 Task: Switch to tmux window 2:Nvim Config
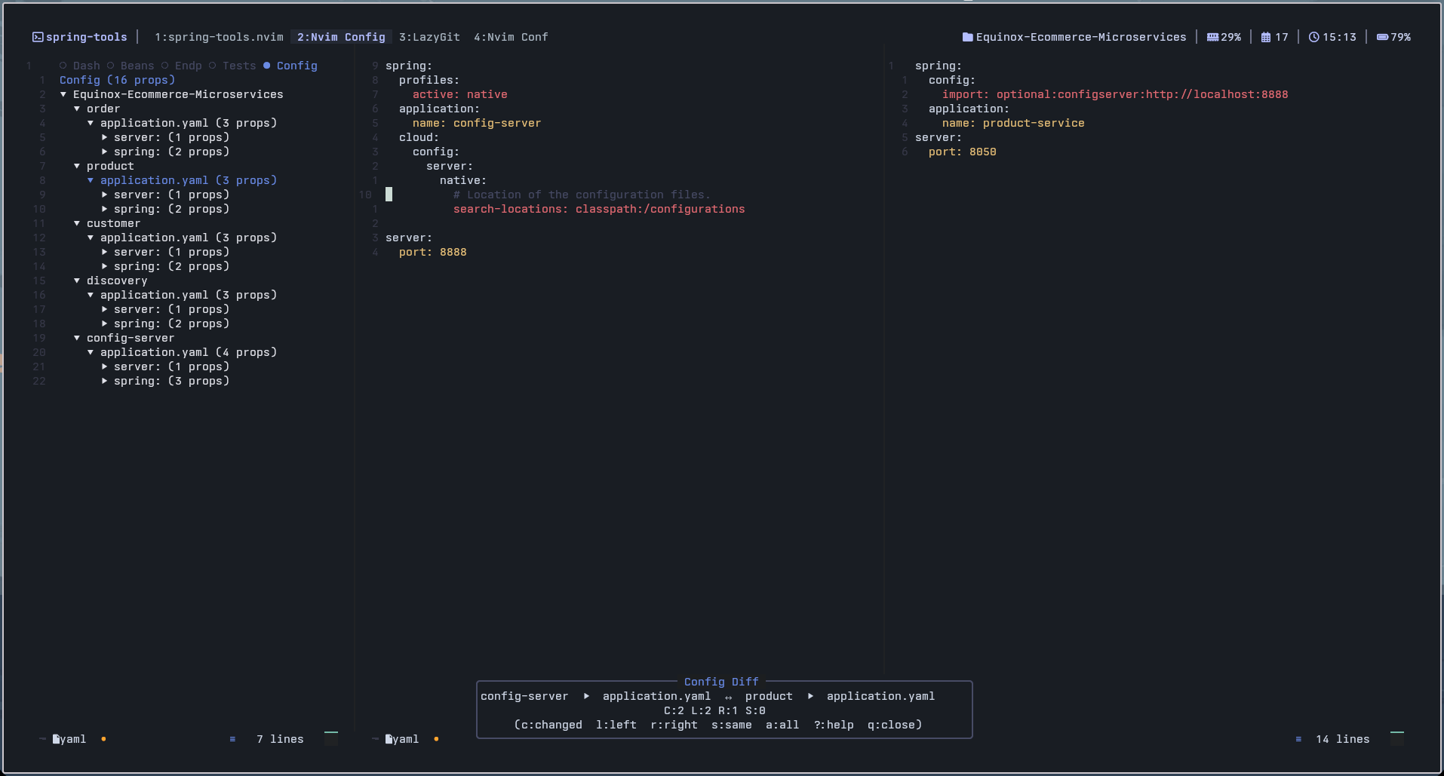(x=341, y=37)
